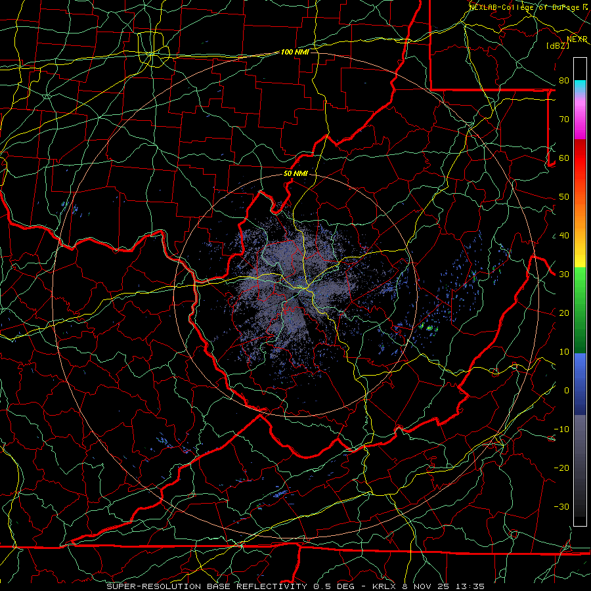Click the 10 value on the dBZ scale
The height and width of the screenshot is (591, 591).
click(x=564, y=352)
